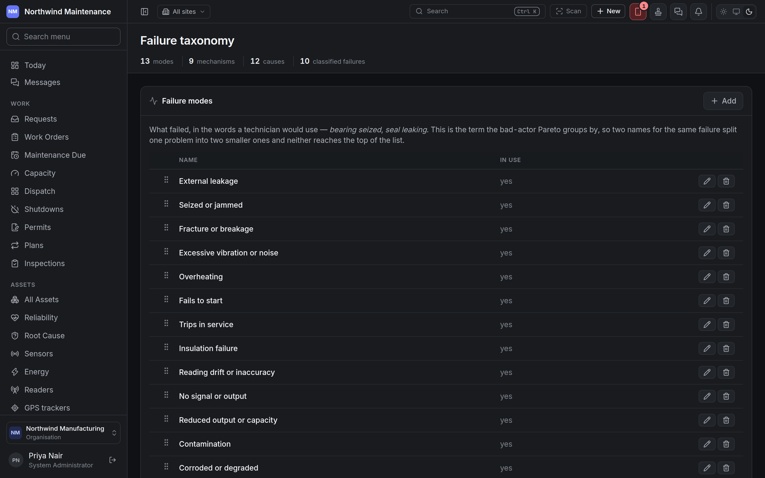Viewport: 765px width, 478px height.
Task: Open the red device alert icon
Action: pos(638,12)
